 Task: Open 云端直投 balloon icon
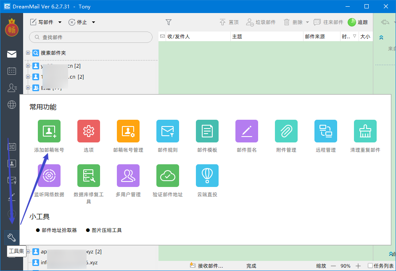click(207, 176)
